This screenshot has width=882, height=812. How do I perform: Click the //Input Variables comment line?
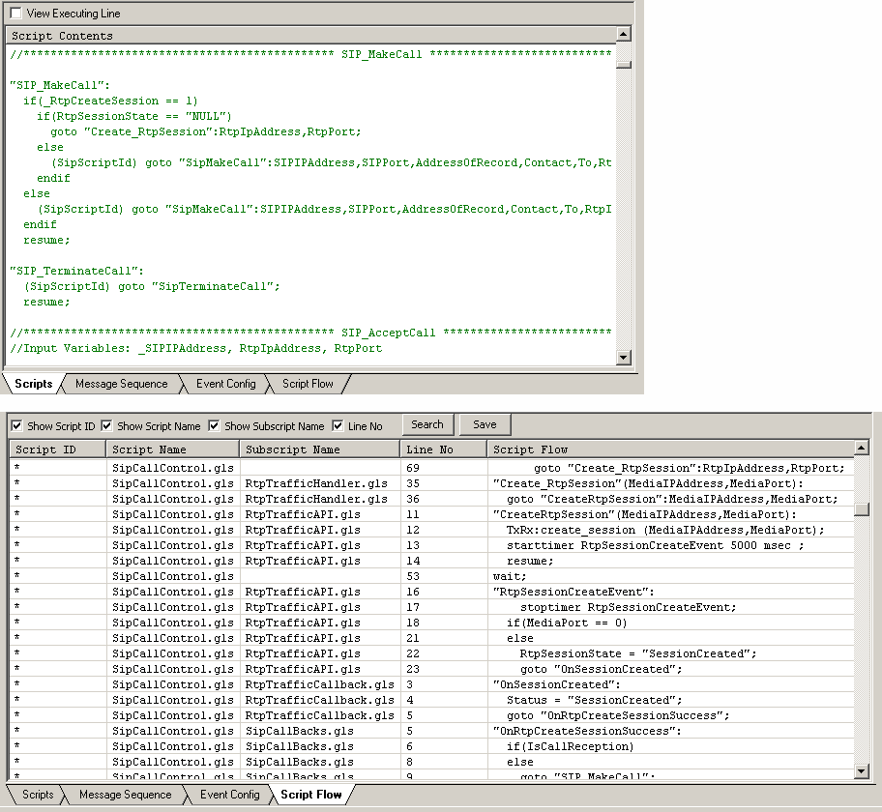[x=196, y=348]
